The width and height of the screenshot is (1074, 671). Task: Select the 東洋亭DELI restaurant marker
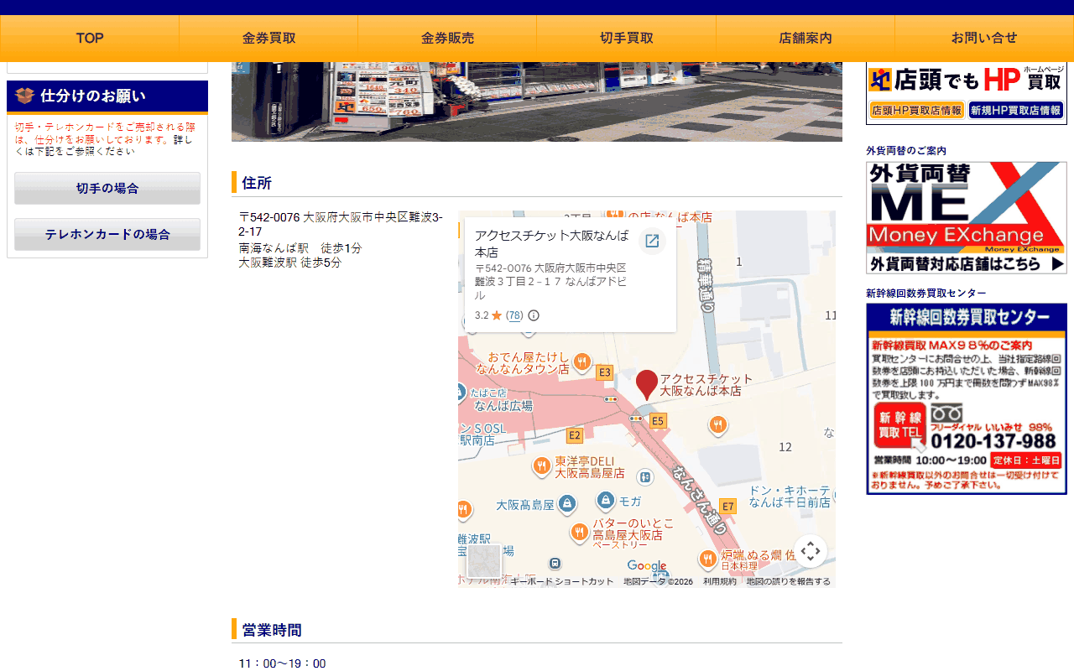coord(542,466)
